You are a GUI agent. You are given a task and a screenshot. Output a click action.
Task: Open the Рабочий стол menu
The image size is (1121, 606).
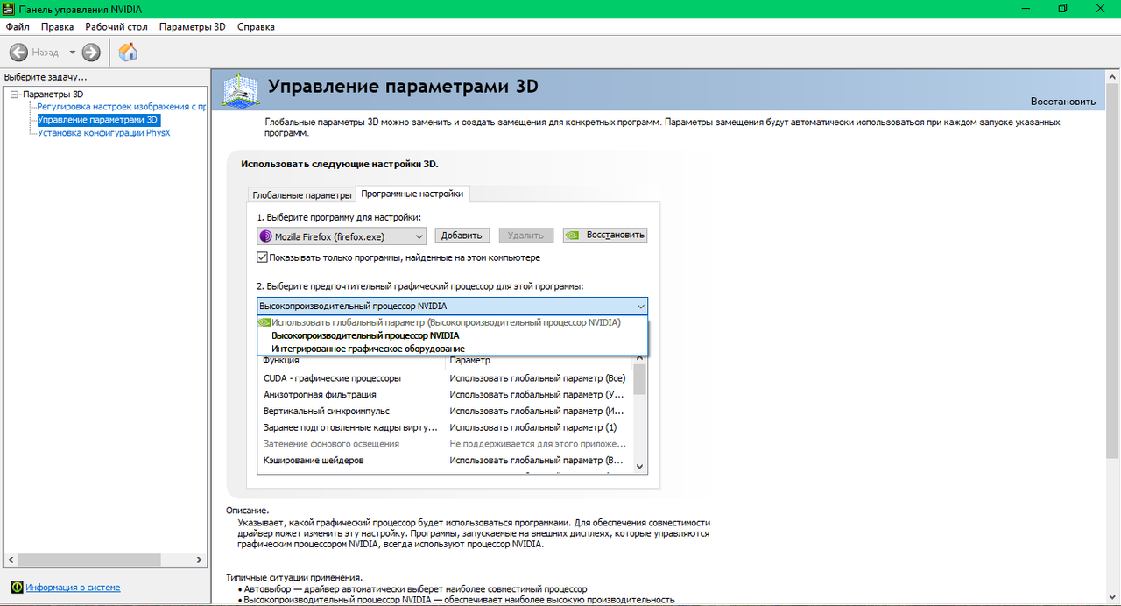(x=116, y=27)
